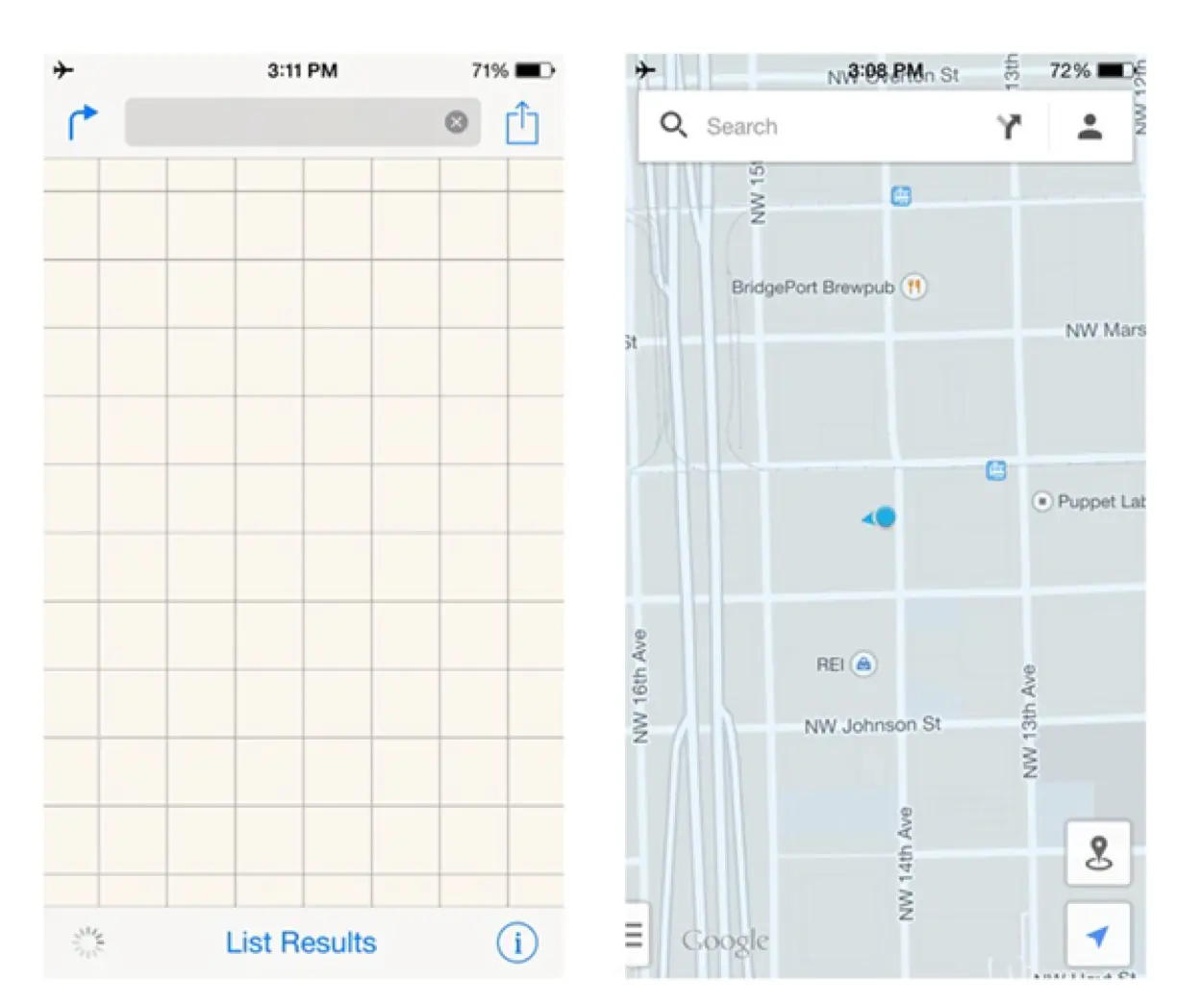Viewport: 1202px width, 1004px height.
Task: Tap the blue directions arrow in Apple Maps
Action: point(83,122)
